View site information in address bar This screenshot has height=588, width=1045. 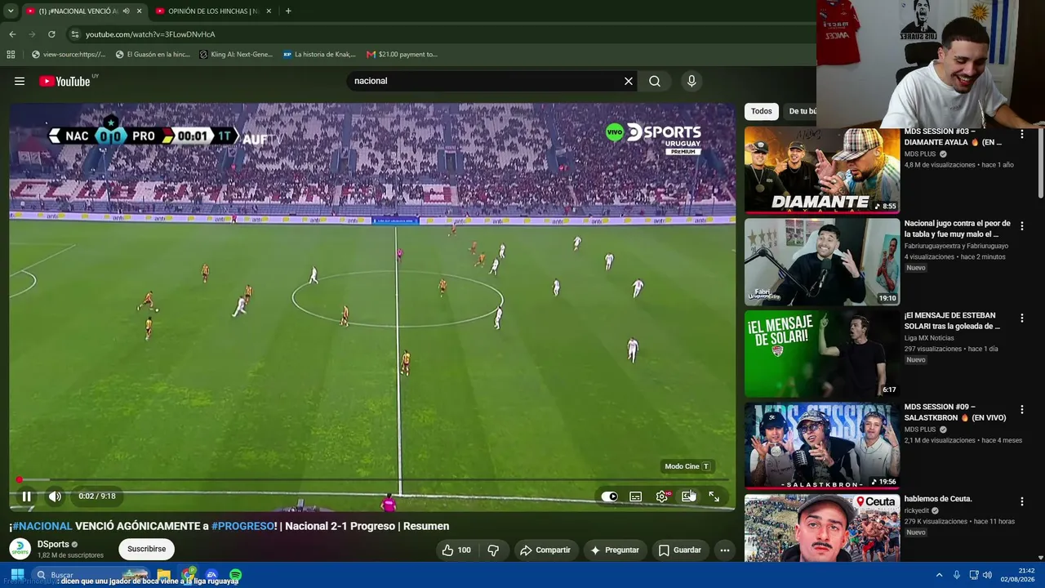[x=75, y=34]
